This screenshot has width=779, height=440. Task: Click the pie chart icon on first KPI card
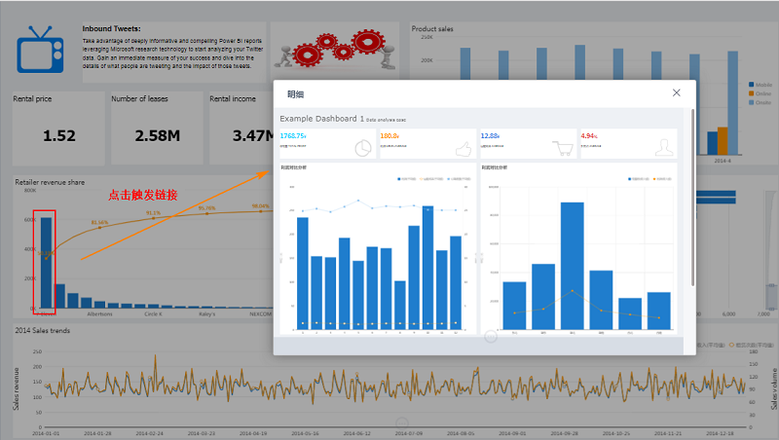tap(361, 148)
